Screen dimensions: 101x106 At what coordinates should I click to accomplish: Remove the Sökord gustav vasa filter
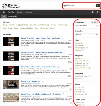click(97, 25)
